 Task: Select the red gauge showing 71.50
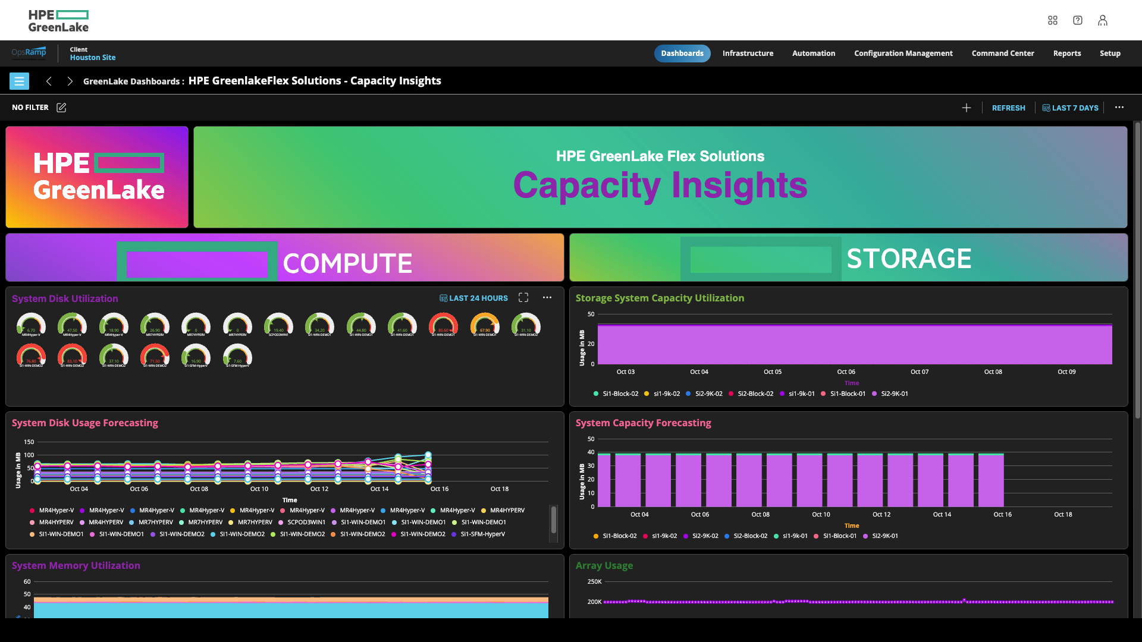[155, 356]
